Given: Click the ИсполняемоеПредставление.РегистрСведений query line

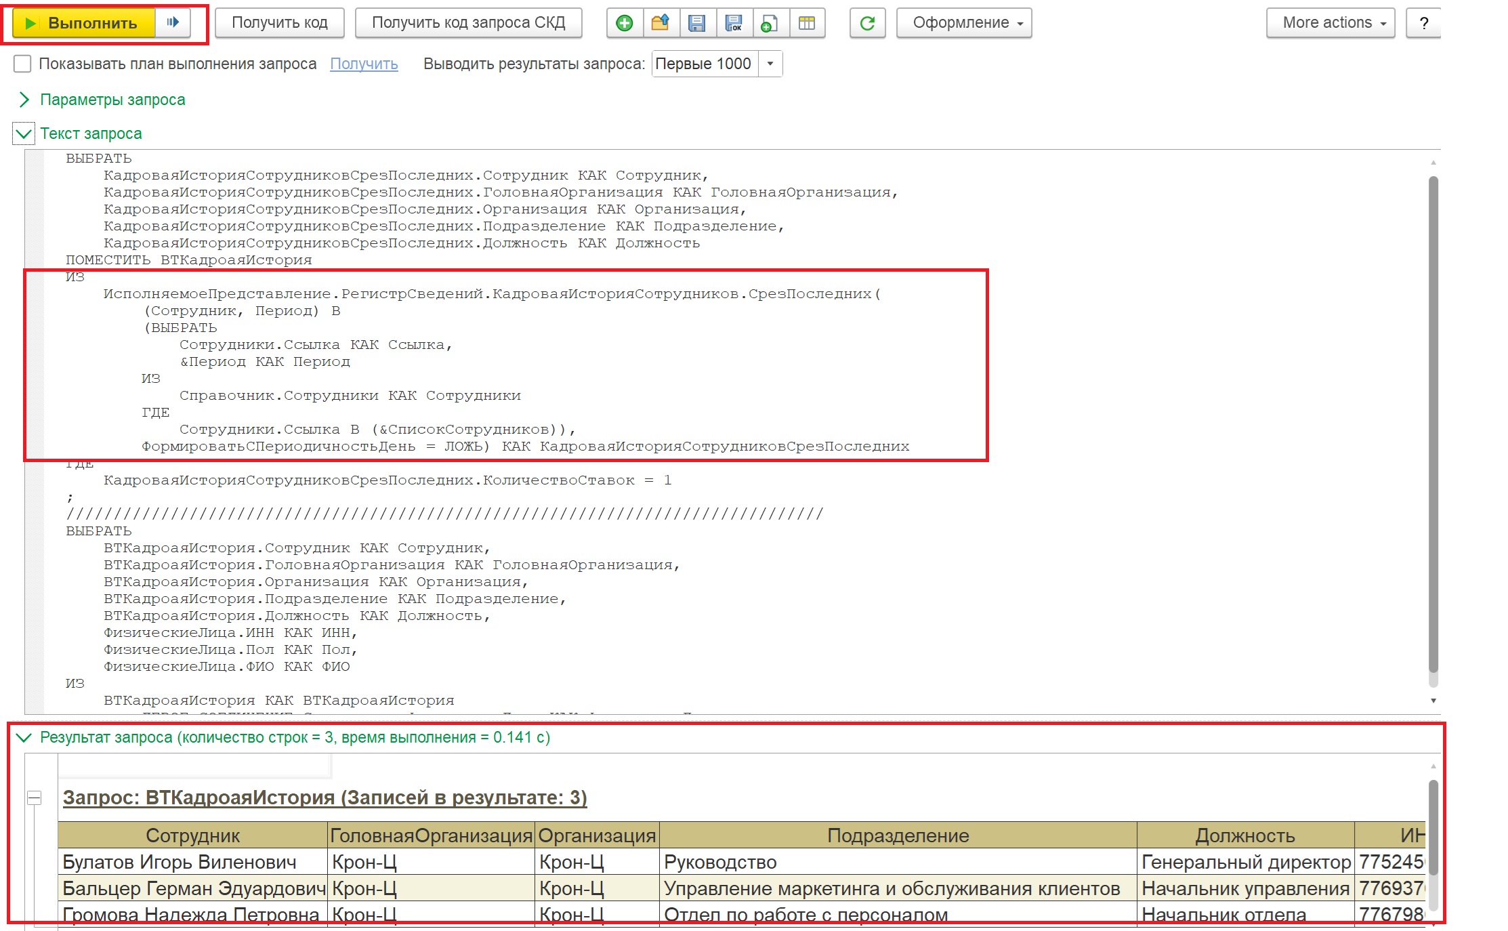Looking at the screenshot, I should pyautogui.click(x=492, y=294).
